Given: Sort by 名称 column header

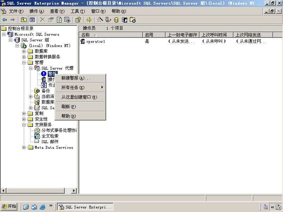Looking at the screenshot, I should [x=111, y=35].
